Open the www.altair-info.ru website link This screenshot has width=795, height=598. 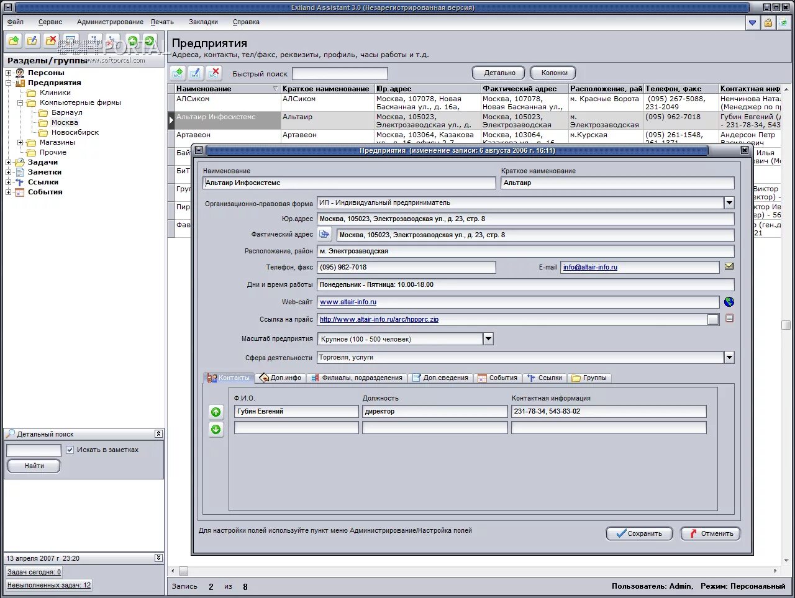348,302
